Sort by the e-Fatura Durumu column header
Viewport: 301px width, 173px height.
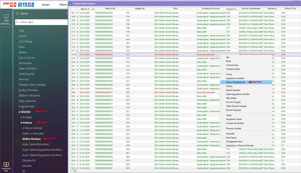click(x=211, y=9)
